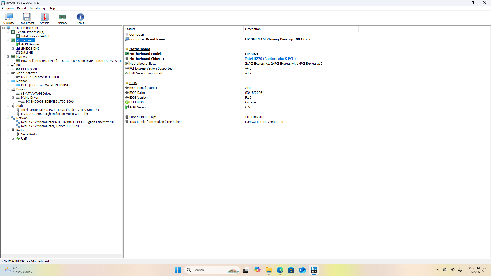Select Intel Raptor Lake-S PCH cAVS audio
491x276 pixels.
[60, 110]
